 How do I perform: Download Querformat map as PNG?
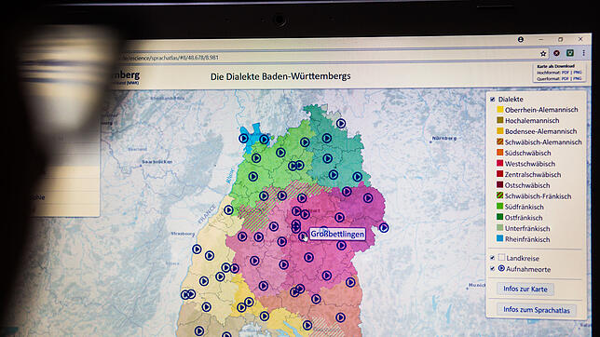pyautogui.click(x=578, y=78)
